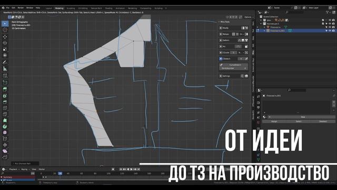Open the Options dropdown in viewport header

coord(249,17)
